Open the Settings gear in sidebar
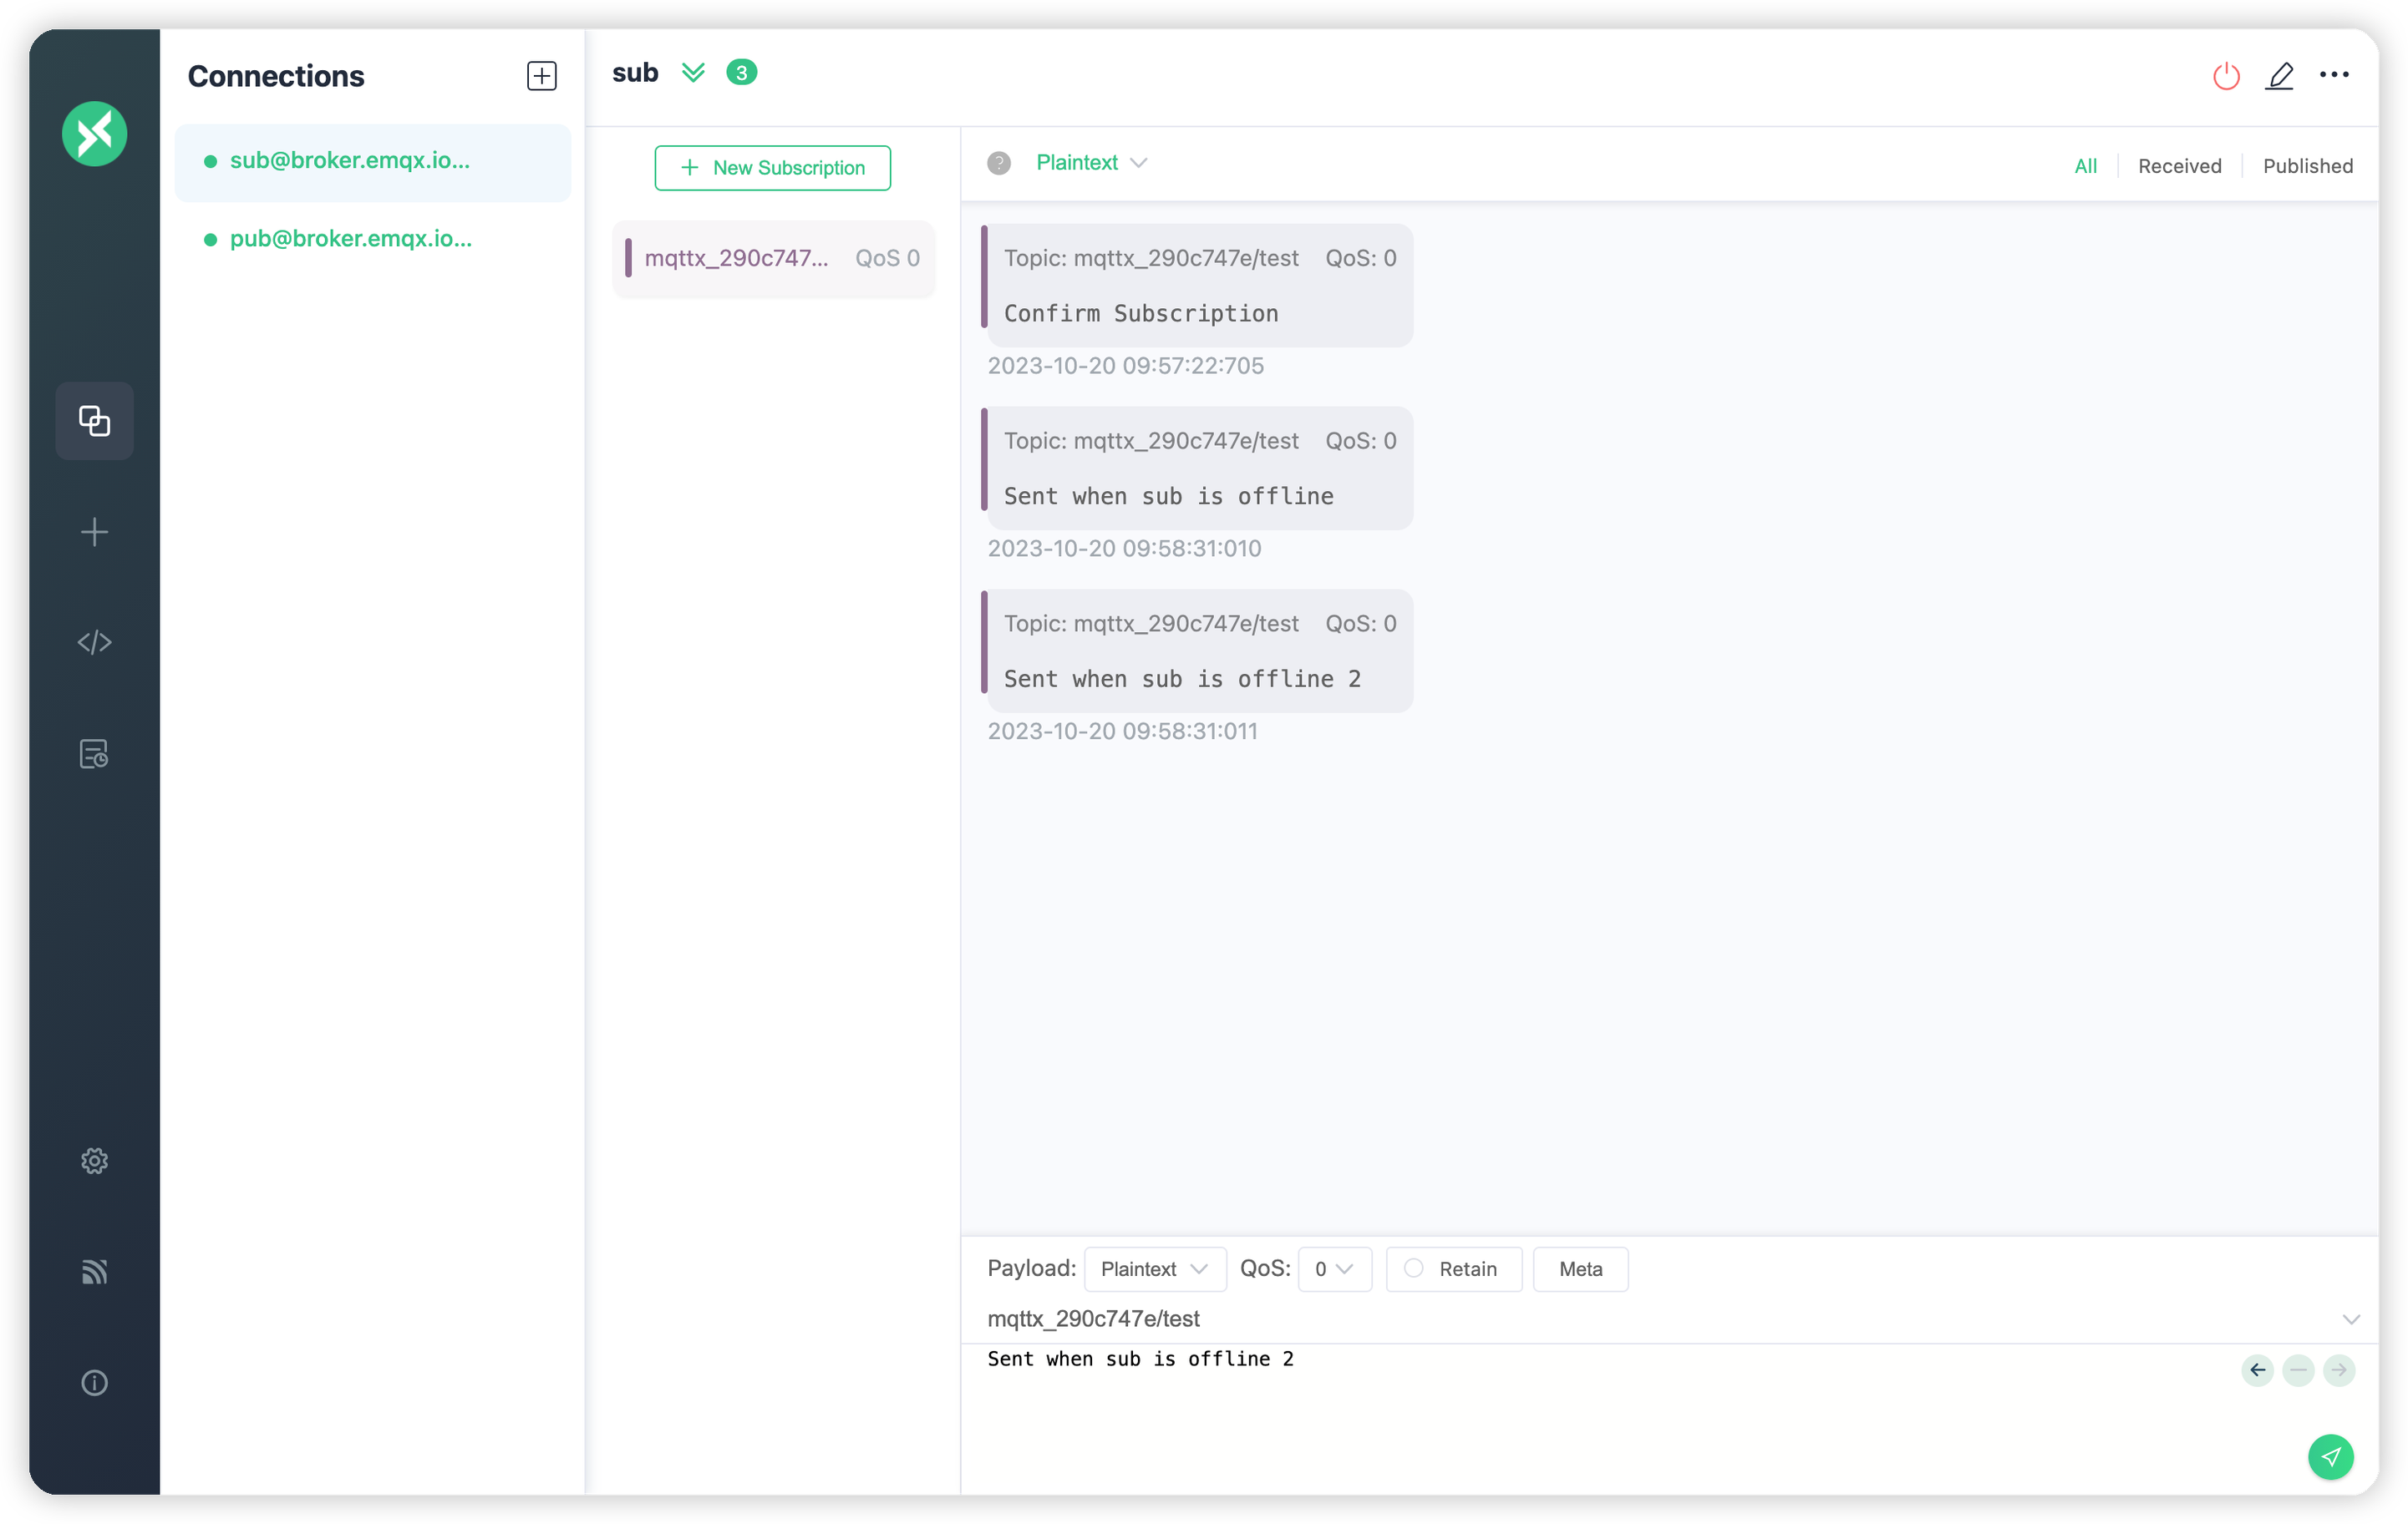2408x1524 pixels. coord(94,1160)
